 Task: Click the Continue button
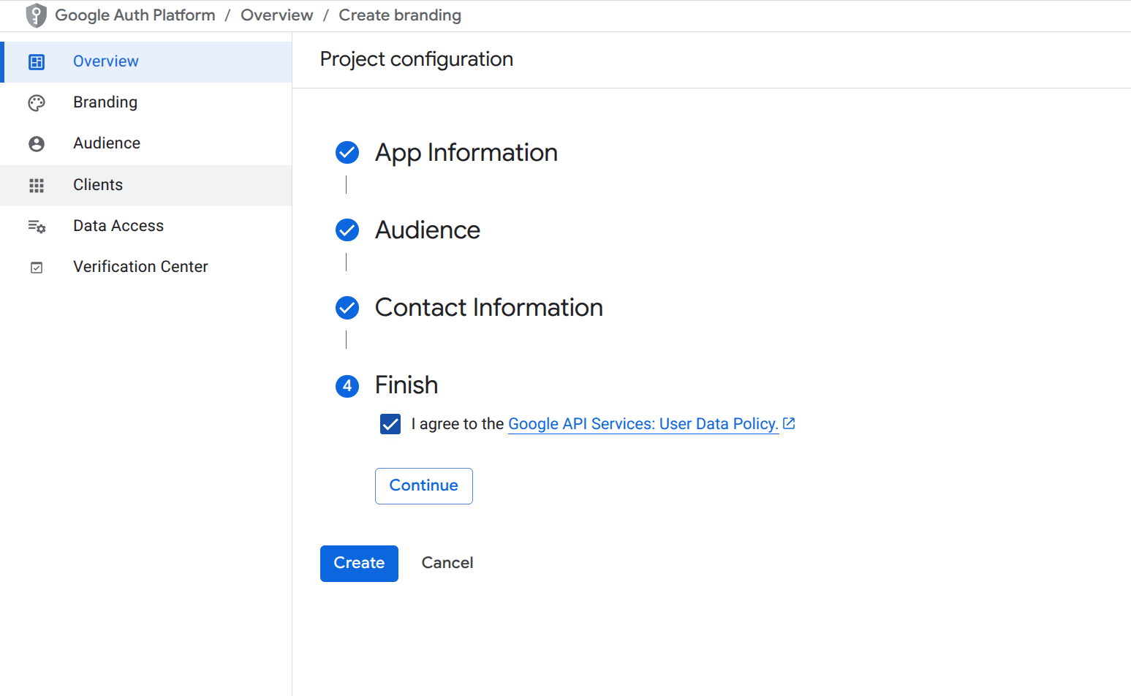point(424,486)
